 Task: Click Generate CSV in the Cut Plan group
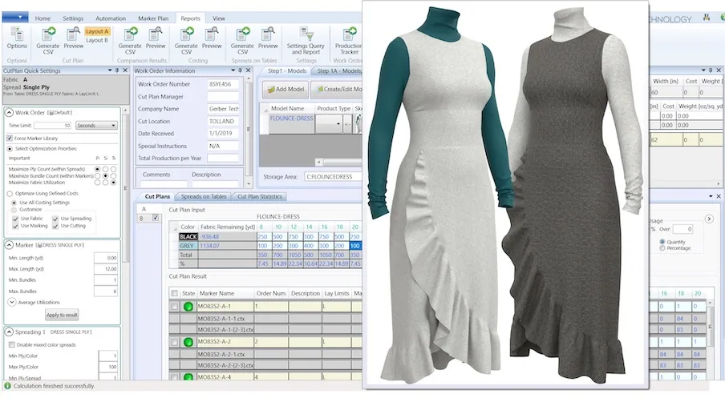coord(47,41)
